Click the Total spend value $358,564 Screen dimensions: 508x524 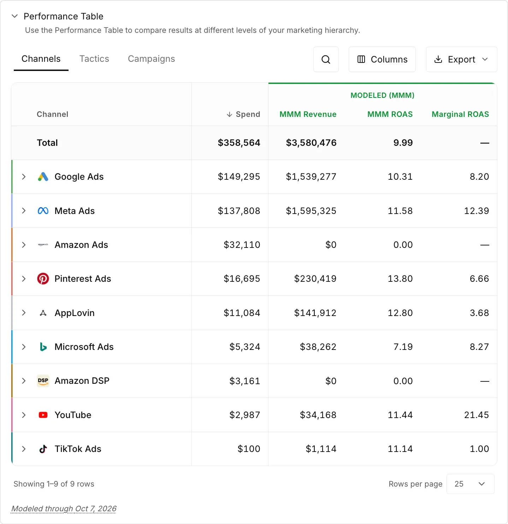coord(239,143)
